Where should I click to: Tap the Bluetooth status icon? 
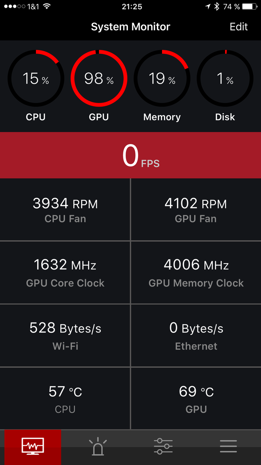217,7
